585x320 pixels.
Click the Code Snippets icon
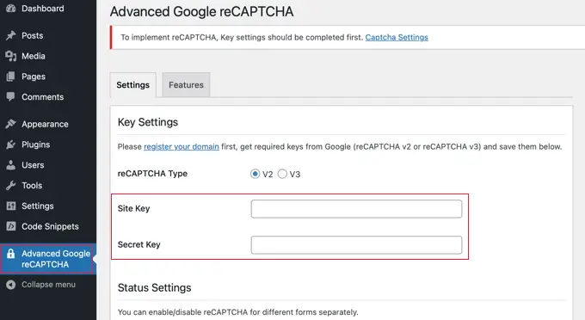pos(11,226)
